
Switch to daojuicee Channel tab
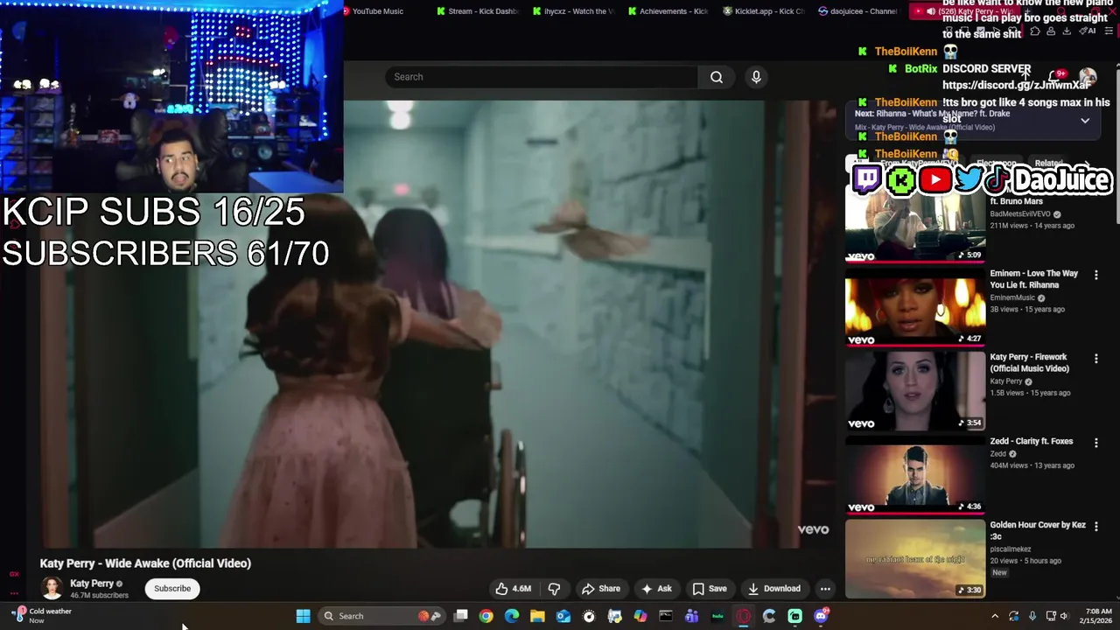click(x=858, y=11)
